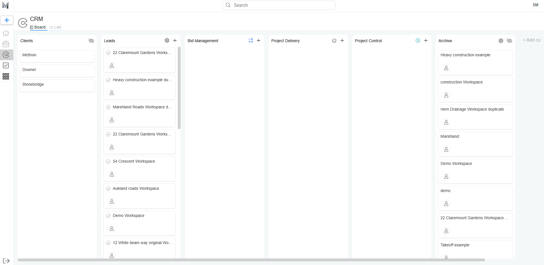This screenshot has height=265, width=544.
Task: Open the Leads column settings gear
Action: pos(167,41)
